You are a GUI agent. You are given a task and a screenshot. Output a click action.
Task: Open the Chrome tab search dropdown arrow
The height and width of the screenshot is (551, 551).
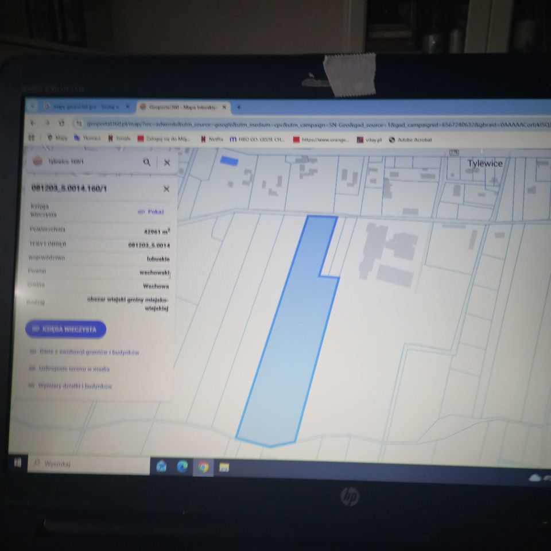(x=32, y=106)
